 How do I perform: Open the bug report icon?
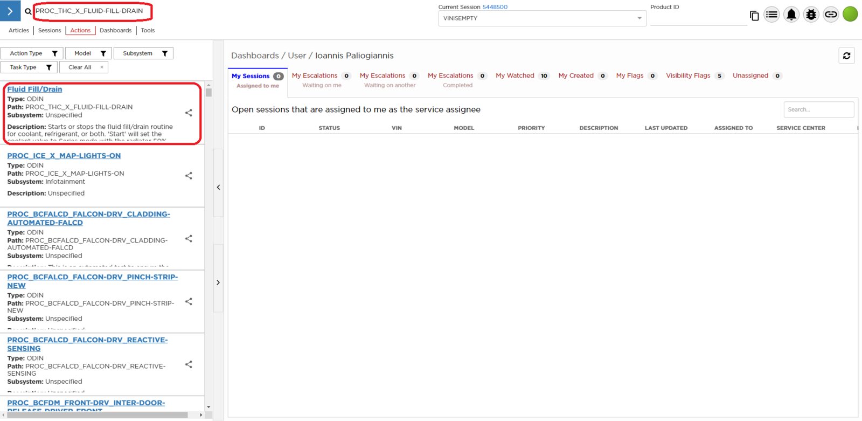811,15
